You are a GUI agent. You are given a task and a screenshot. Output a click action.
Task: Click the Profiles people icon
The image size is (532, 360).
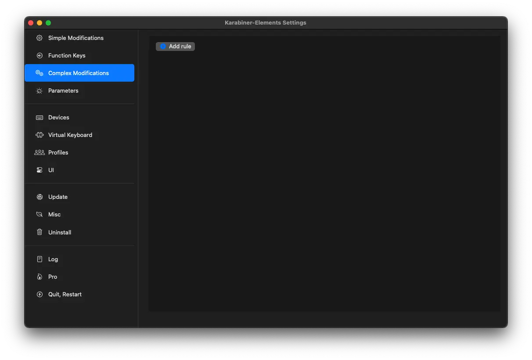(40, 152)
